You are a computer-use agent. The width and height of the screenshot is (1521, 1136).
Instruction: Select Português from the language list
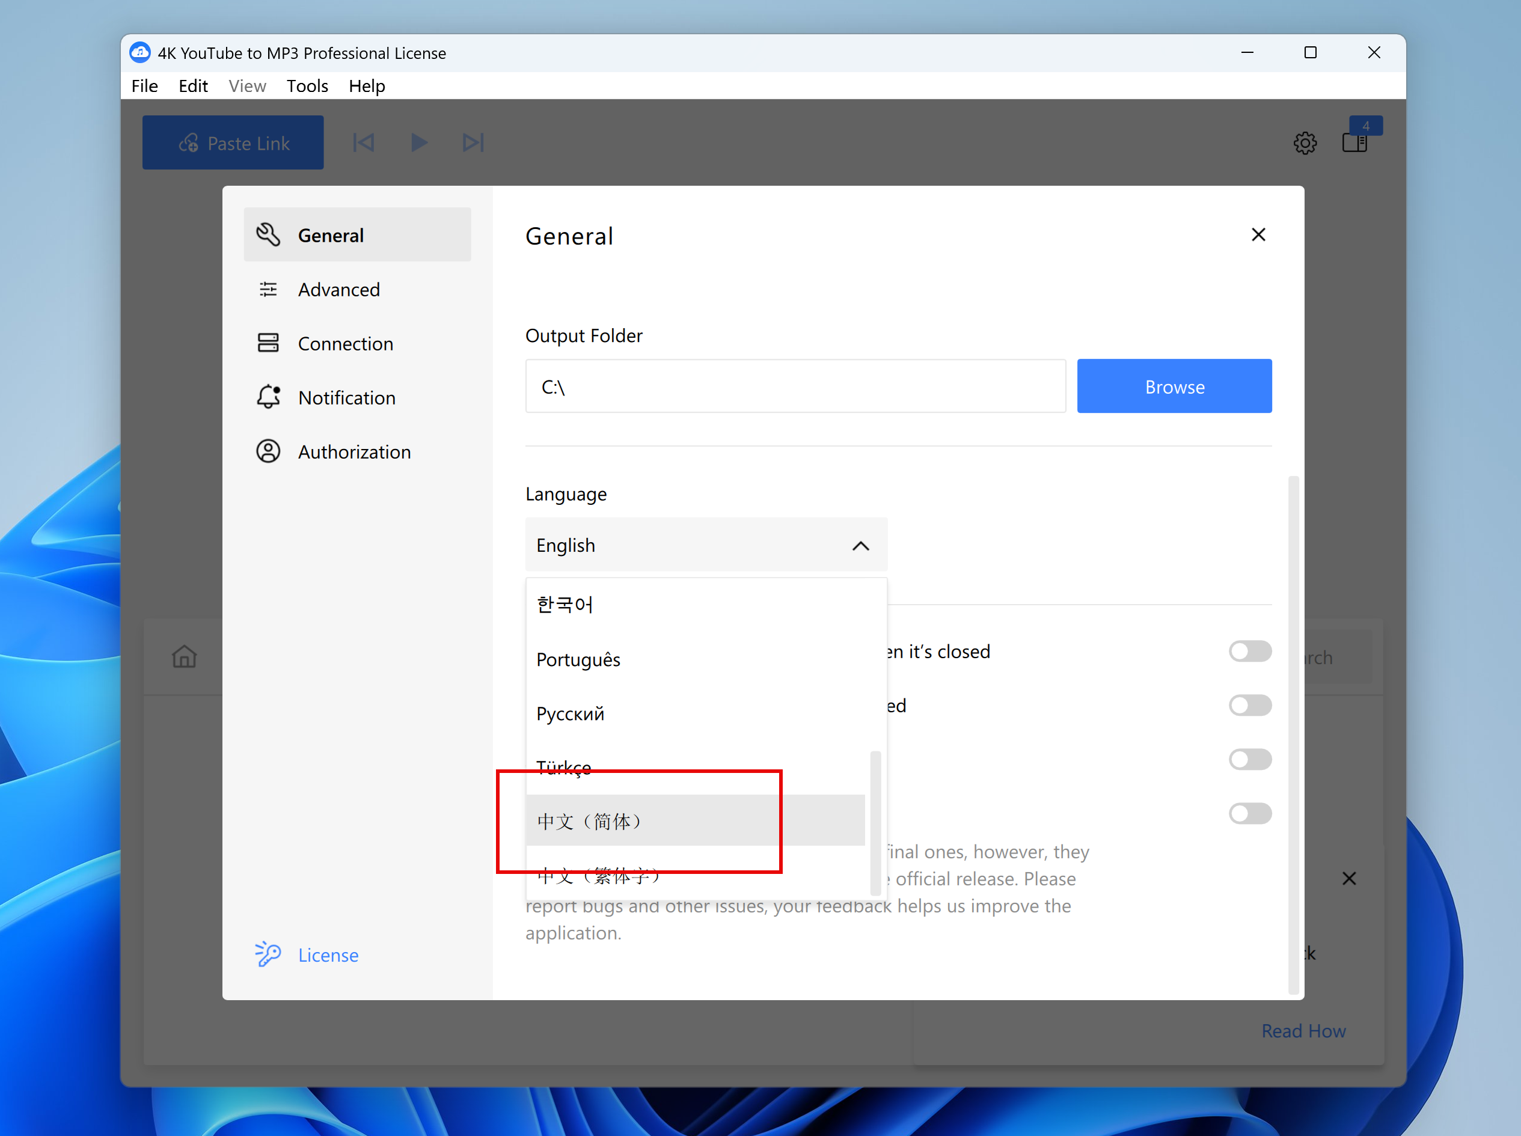pos(578,659)
